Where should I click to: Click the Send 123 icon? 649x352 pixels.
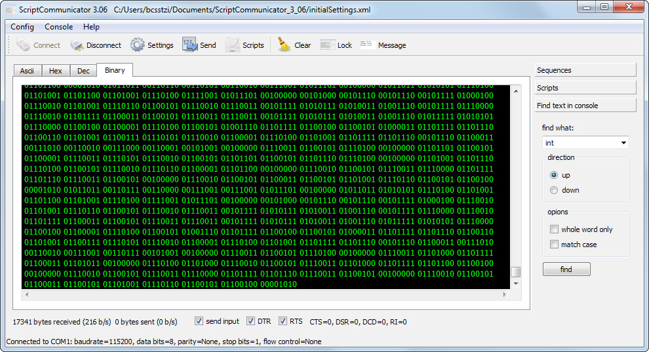[190, 45]
